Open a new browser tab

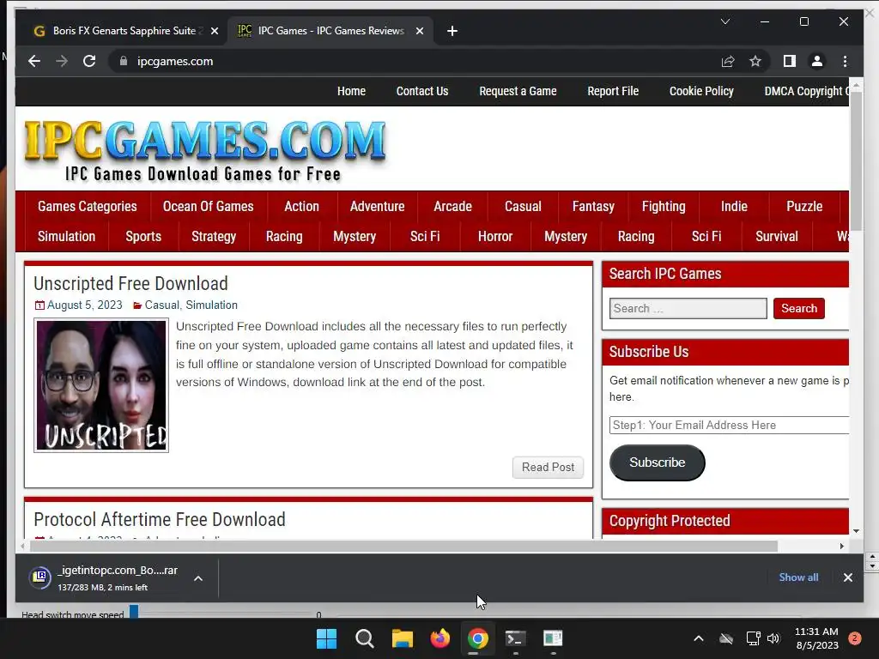coord(452,31)
